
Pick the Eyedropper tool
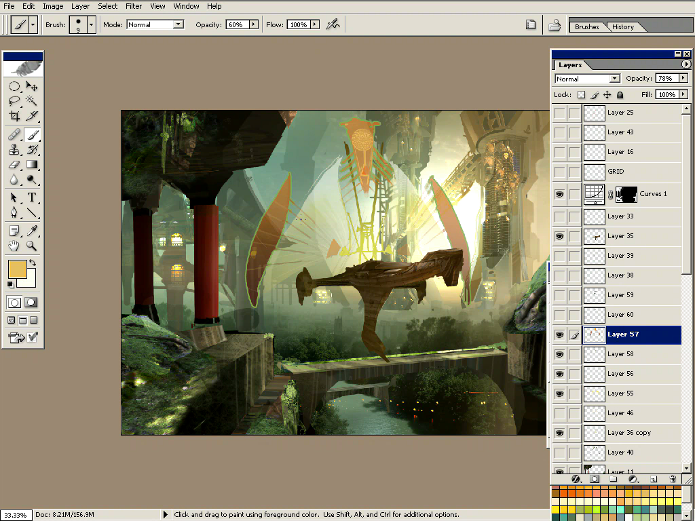(x=31, y=231)
